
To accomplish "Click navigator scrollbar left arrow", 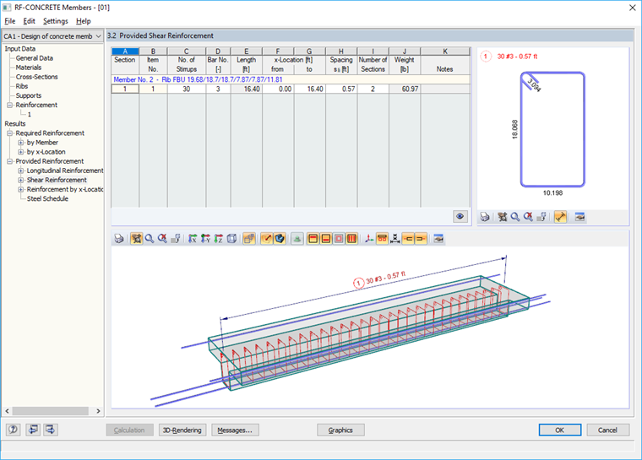I will click(x=7, y=411).
